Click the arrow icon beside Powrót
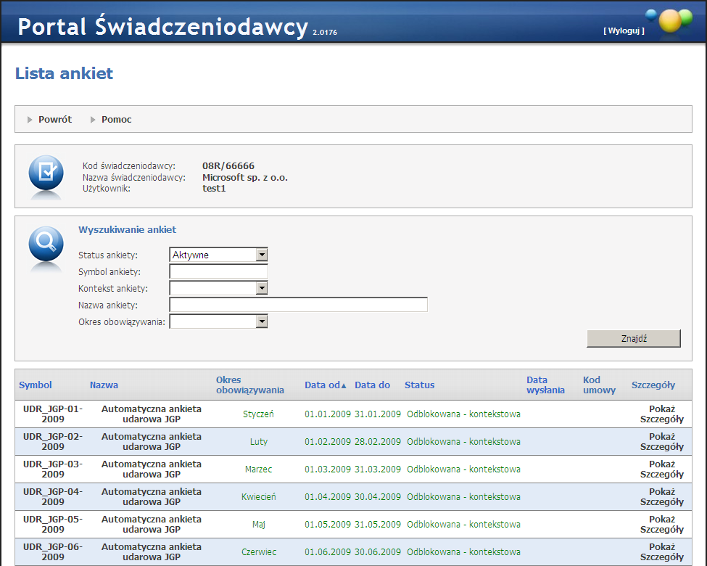The image size is (707, 566). (x=30, y=120)
